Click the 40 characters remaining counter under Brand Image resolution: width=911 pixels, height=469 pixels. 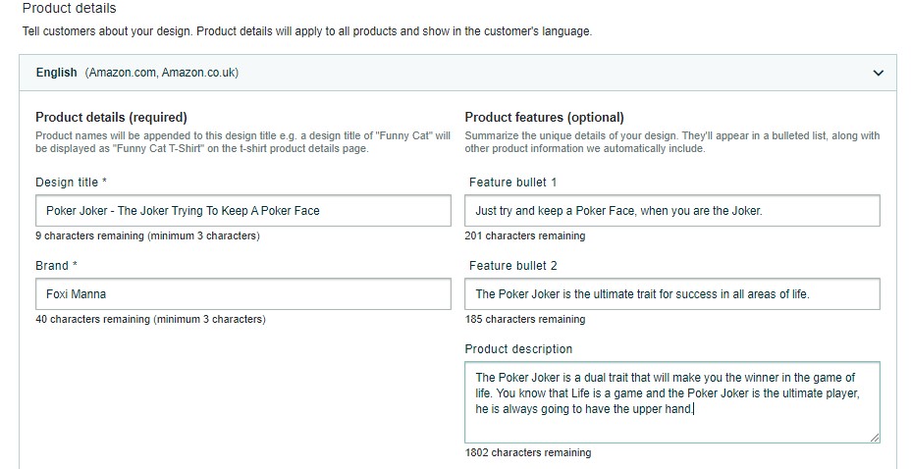150,319
